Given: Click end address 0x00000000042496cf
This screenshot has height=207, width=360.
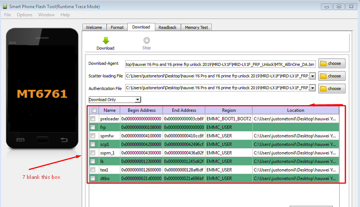Looking at the screenshot, I should [184, 144].
